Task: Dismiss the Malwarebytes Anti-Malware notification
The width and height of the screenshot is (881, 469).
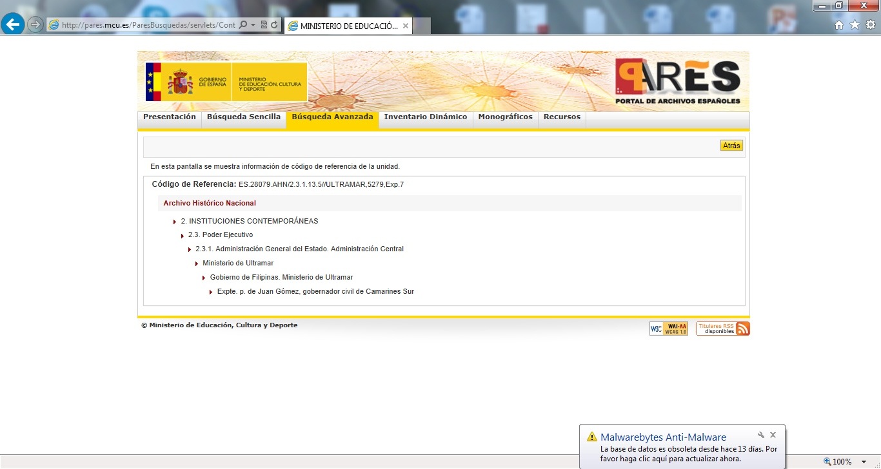Action: pyautogui.click(x=773, y=436)
